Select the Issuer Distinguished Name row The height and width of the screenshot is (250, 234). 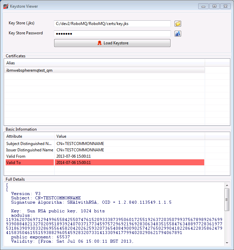30,150
